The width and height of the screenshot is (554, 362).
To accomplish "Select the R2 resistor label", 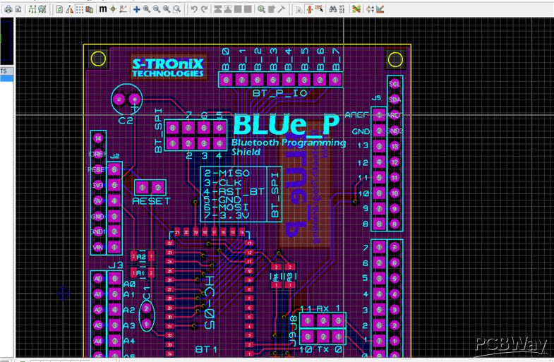I will [142, 256].
